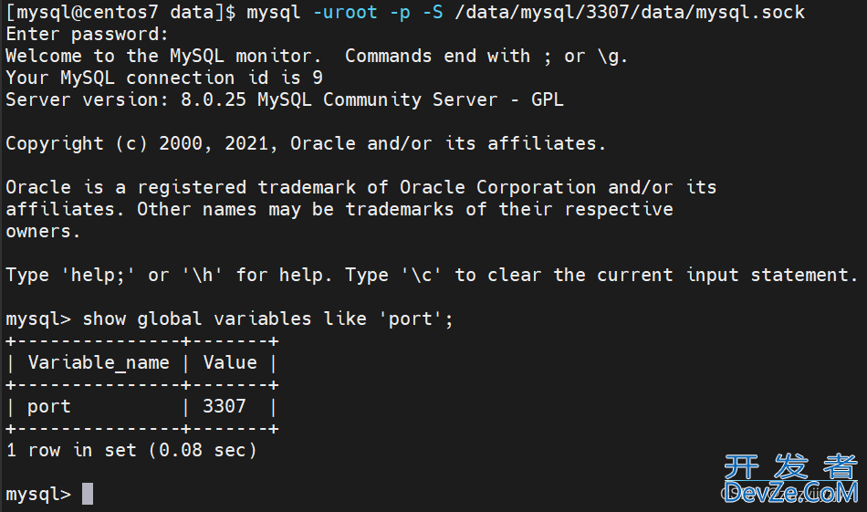
Task: Click the port value 3307 in the table
Action: (x=224, y=406)
